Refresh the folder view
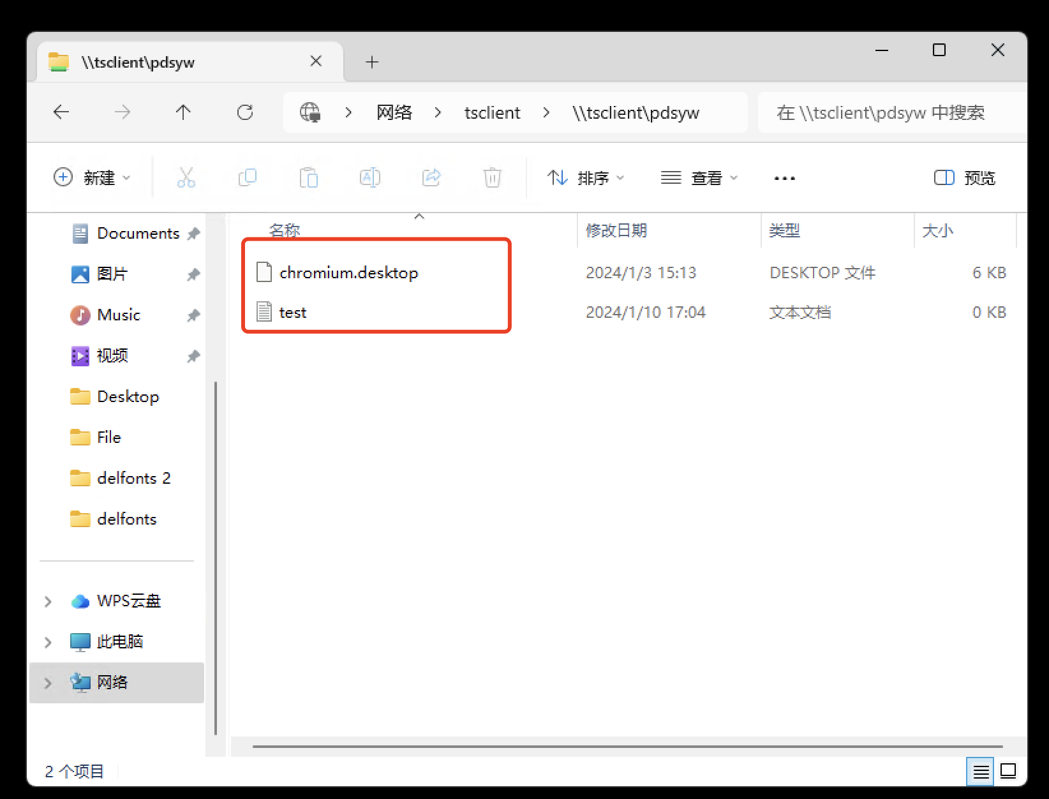Image resolution: width=1049 pixels, height=799 pixels. pos(244,112)
